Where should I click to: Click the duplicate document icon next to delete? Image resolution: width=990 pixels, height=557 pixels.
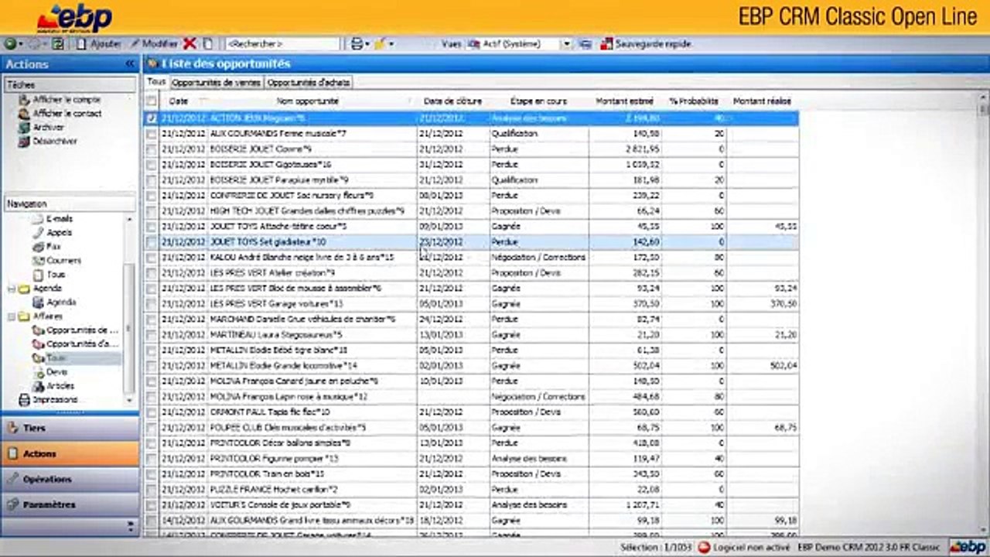(207, 44)
